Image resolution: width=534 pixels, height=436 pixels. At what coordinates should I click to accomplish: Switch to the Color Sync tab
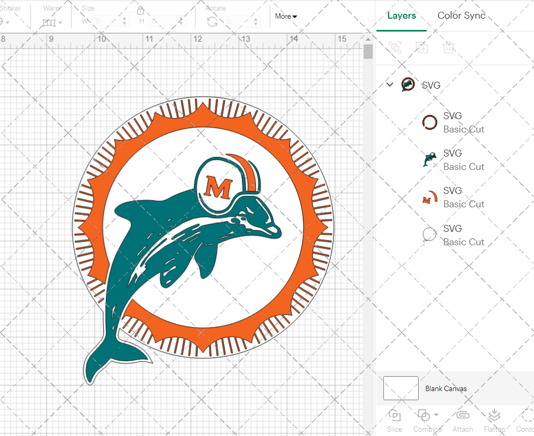pyautogui.click(x=461, y=15)
